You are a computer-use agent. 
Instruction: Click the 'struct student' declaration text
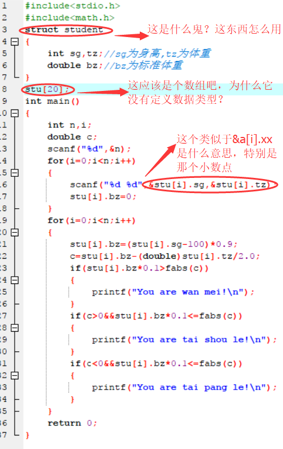[64, 30]
